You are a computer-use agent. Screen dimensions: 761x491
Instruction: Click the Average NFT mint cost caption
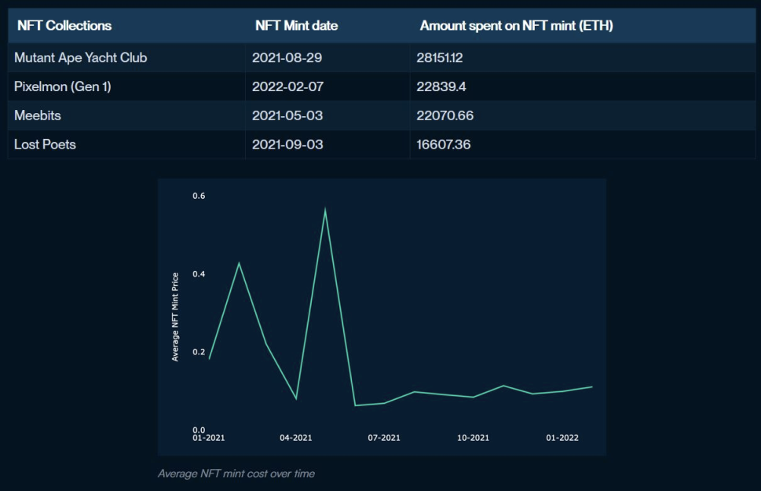tap(236, 474)
